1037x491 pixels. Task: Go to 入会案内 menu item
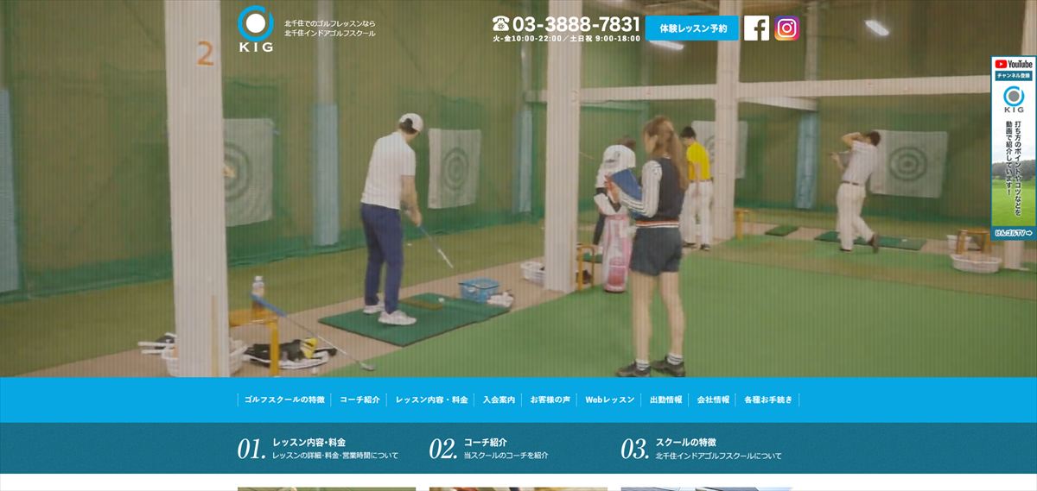click(x=499, y=400)
